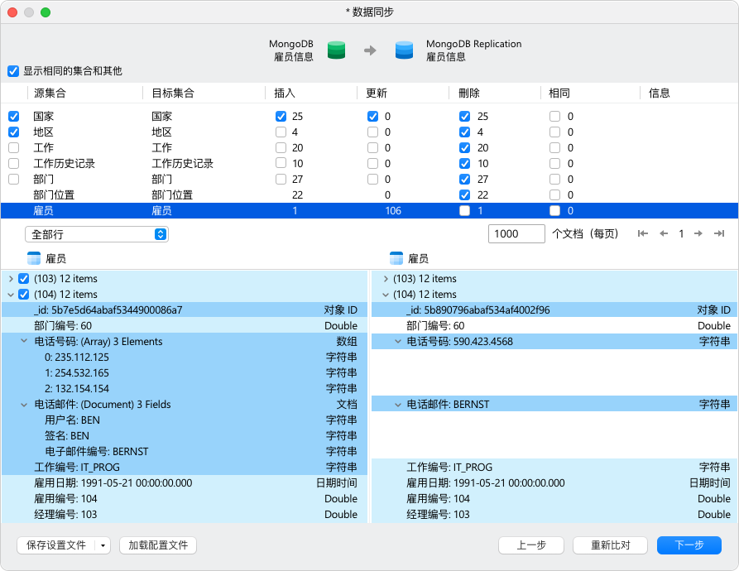The height and width of the screenshot is (571, 739).
Task: Open the 保存设置文件 dropdown arrow
Action: pos(103,545)
